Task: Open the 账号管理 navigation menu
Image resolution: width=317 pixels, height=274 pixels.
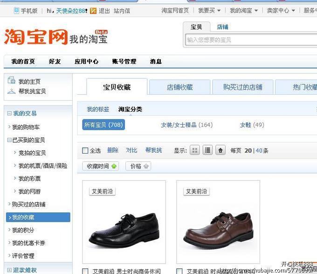Action: 124,62
